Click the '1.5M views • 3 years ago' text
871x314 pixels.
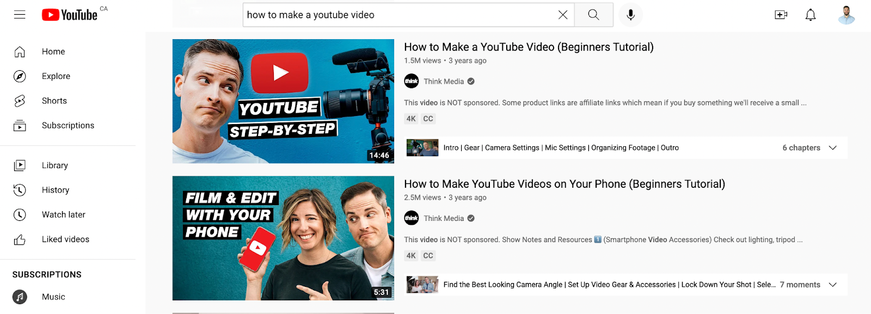pyautogui.click(x=445, y=61)
